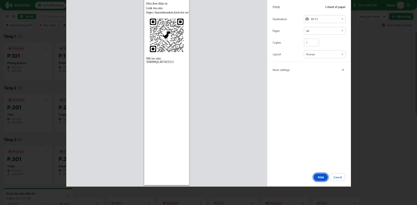Click the Phòng Deluxe label on P.101
The image size is (417, 205).
pos(17,63)
